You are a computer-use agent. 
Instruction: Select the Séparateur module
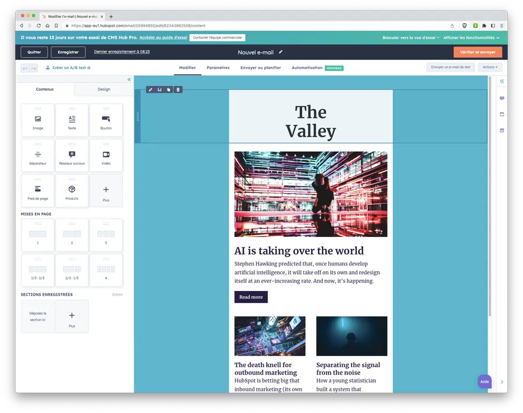coord(38,155)
